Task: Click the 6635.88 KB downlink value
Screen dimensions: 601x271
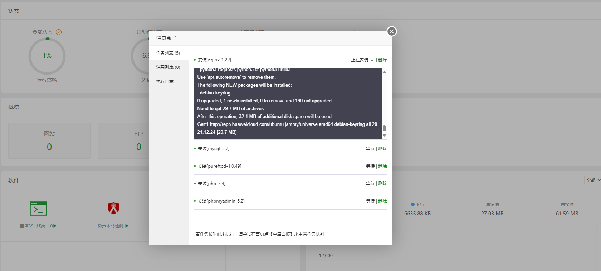Action: point(417,214)
